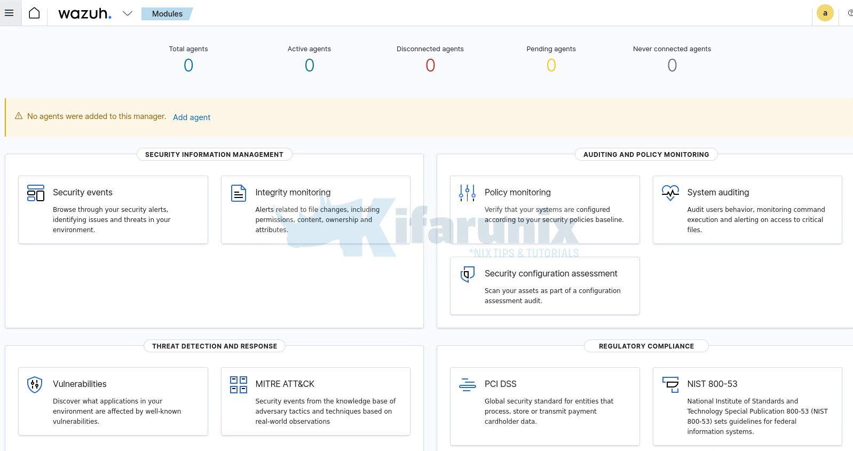Click the Pending agents count
The width and height of the screenshot is (853, 451).
(551, 65)
